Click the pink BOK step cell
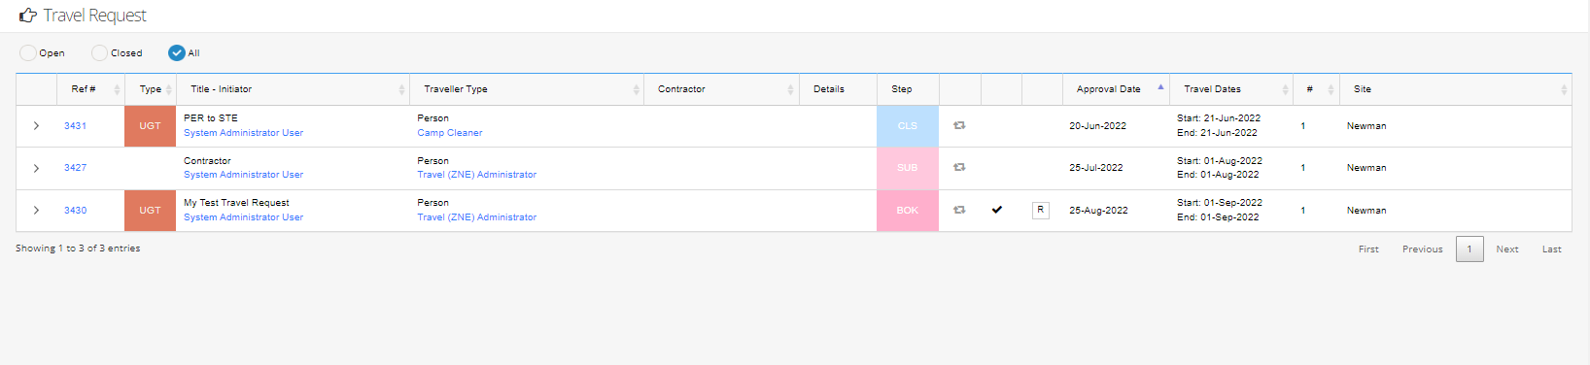This screenshot has height=365, width=1590. pos(908,211)
